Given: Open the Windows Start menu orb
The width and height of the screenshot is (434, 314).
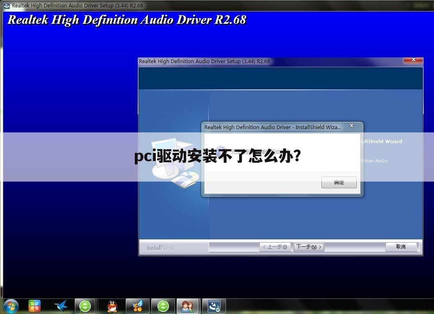Looking at the screenshot, I should pos(11,307).
